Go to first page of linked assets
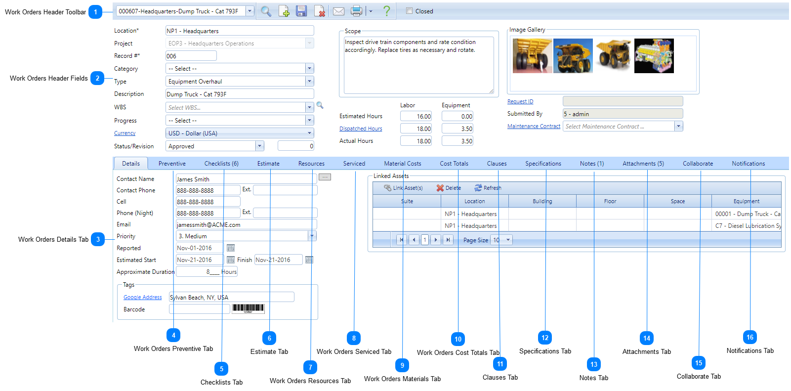This screenshot has width=791, height=391. [x=402, y=240]
